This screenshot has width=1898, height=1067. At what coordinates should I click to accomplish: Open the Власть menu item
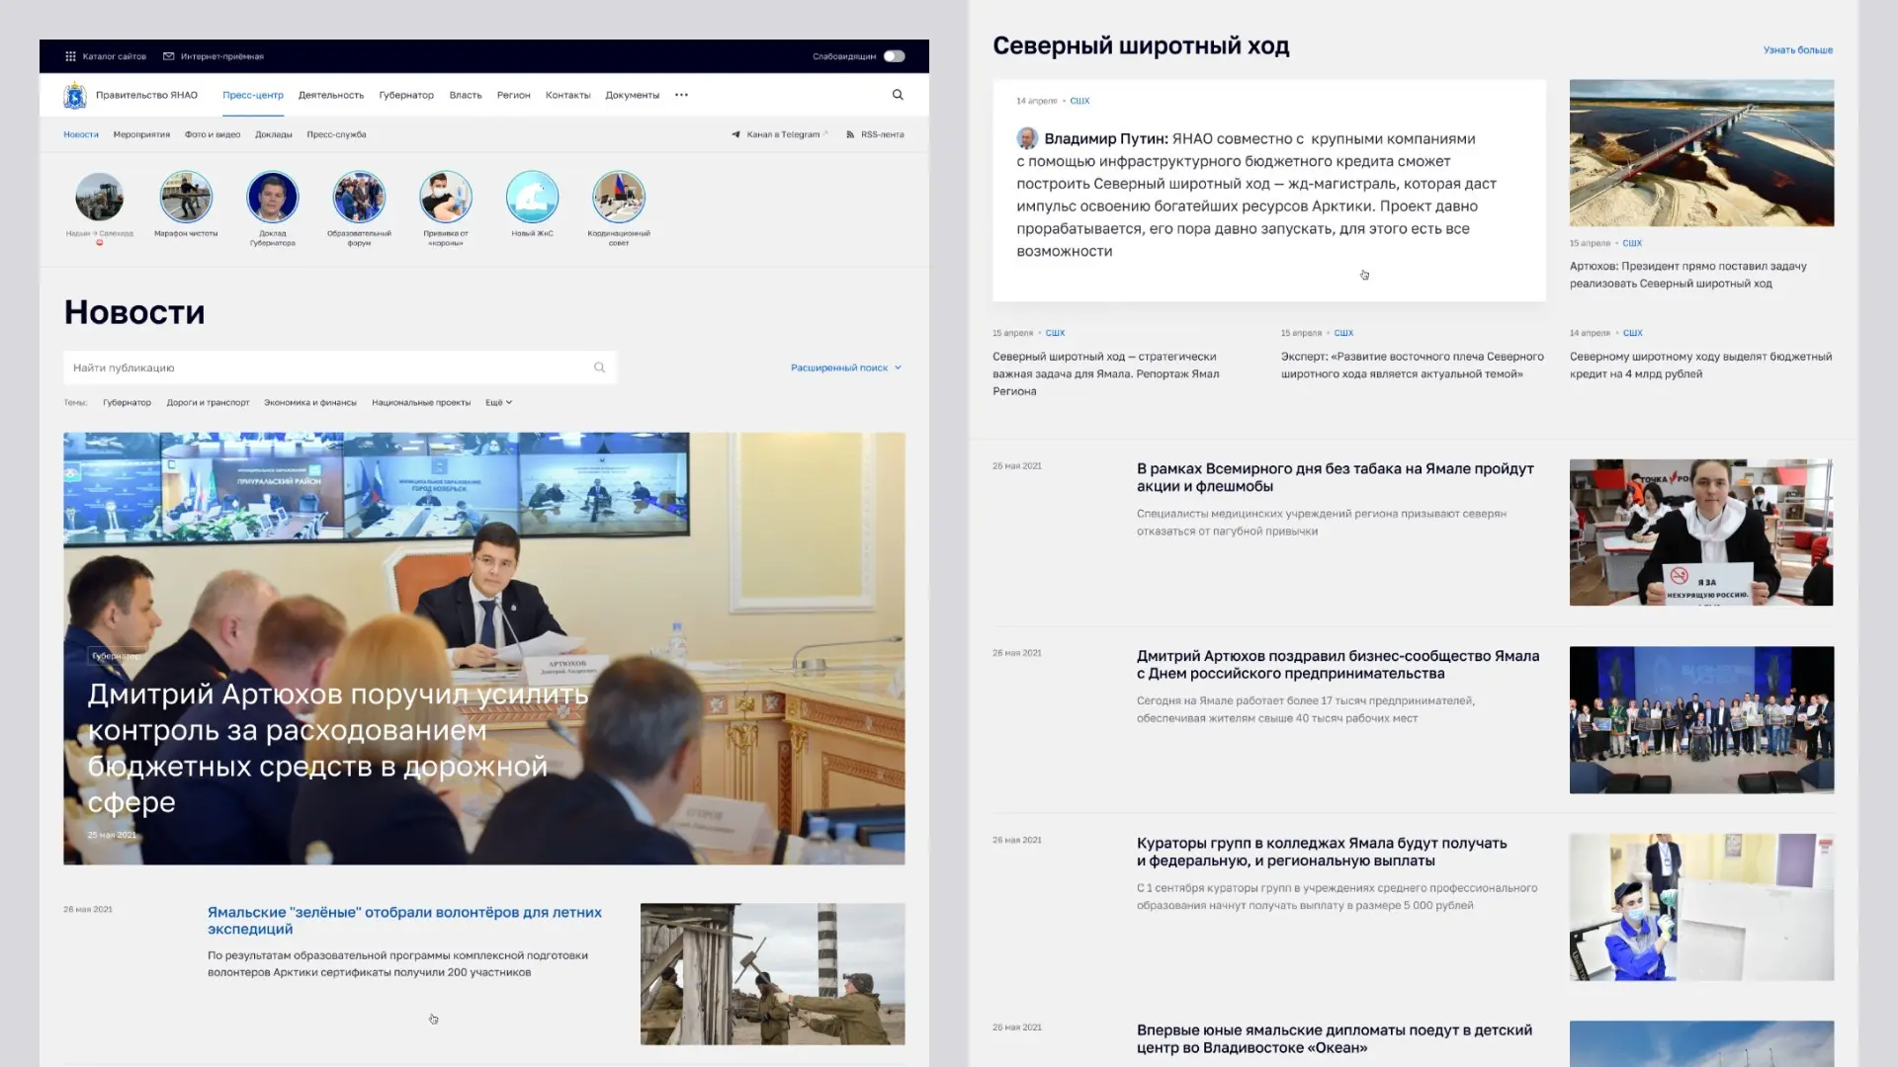pyautogui.click(x=466, y=95)
